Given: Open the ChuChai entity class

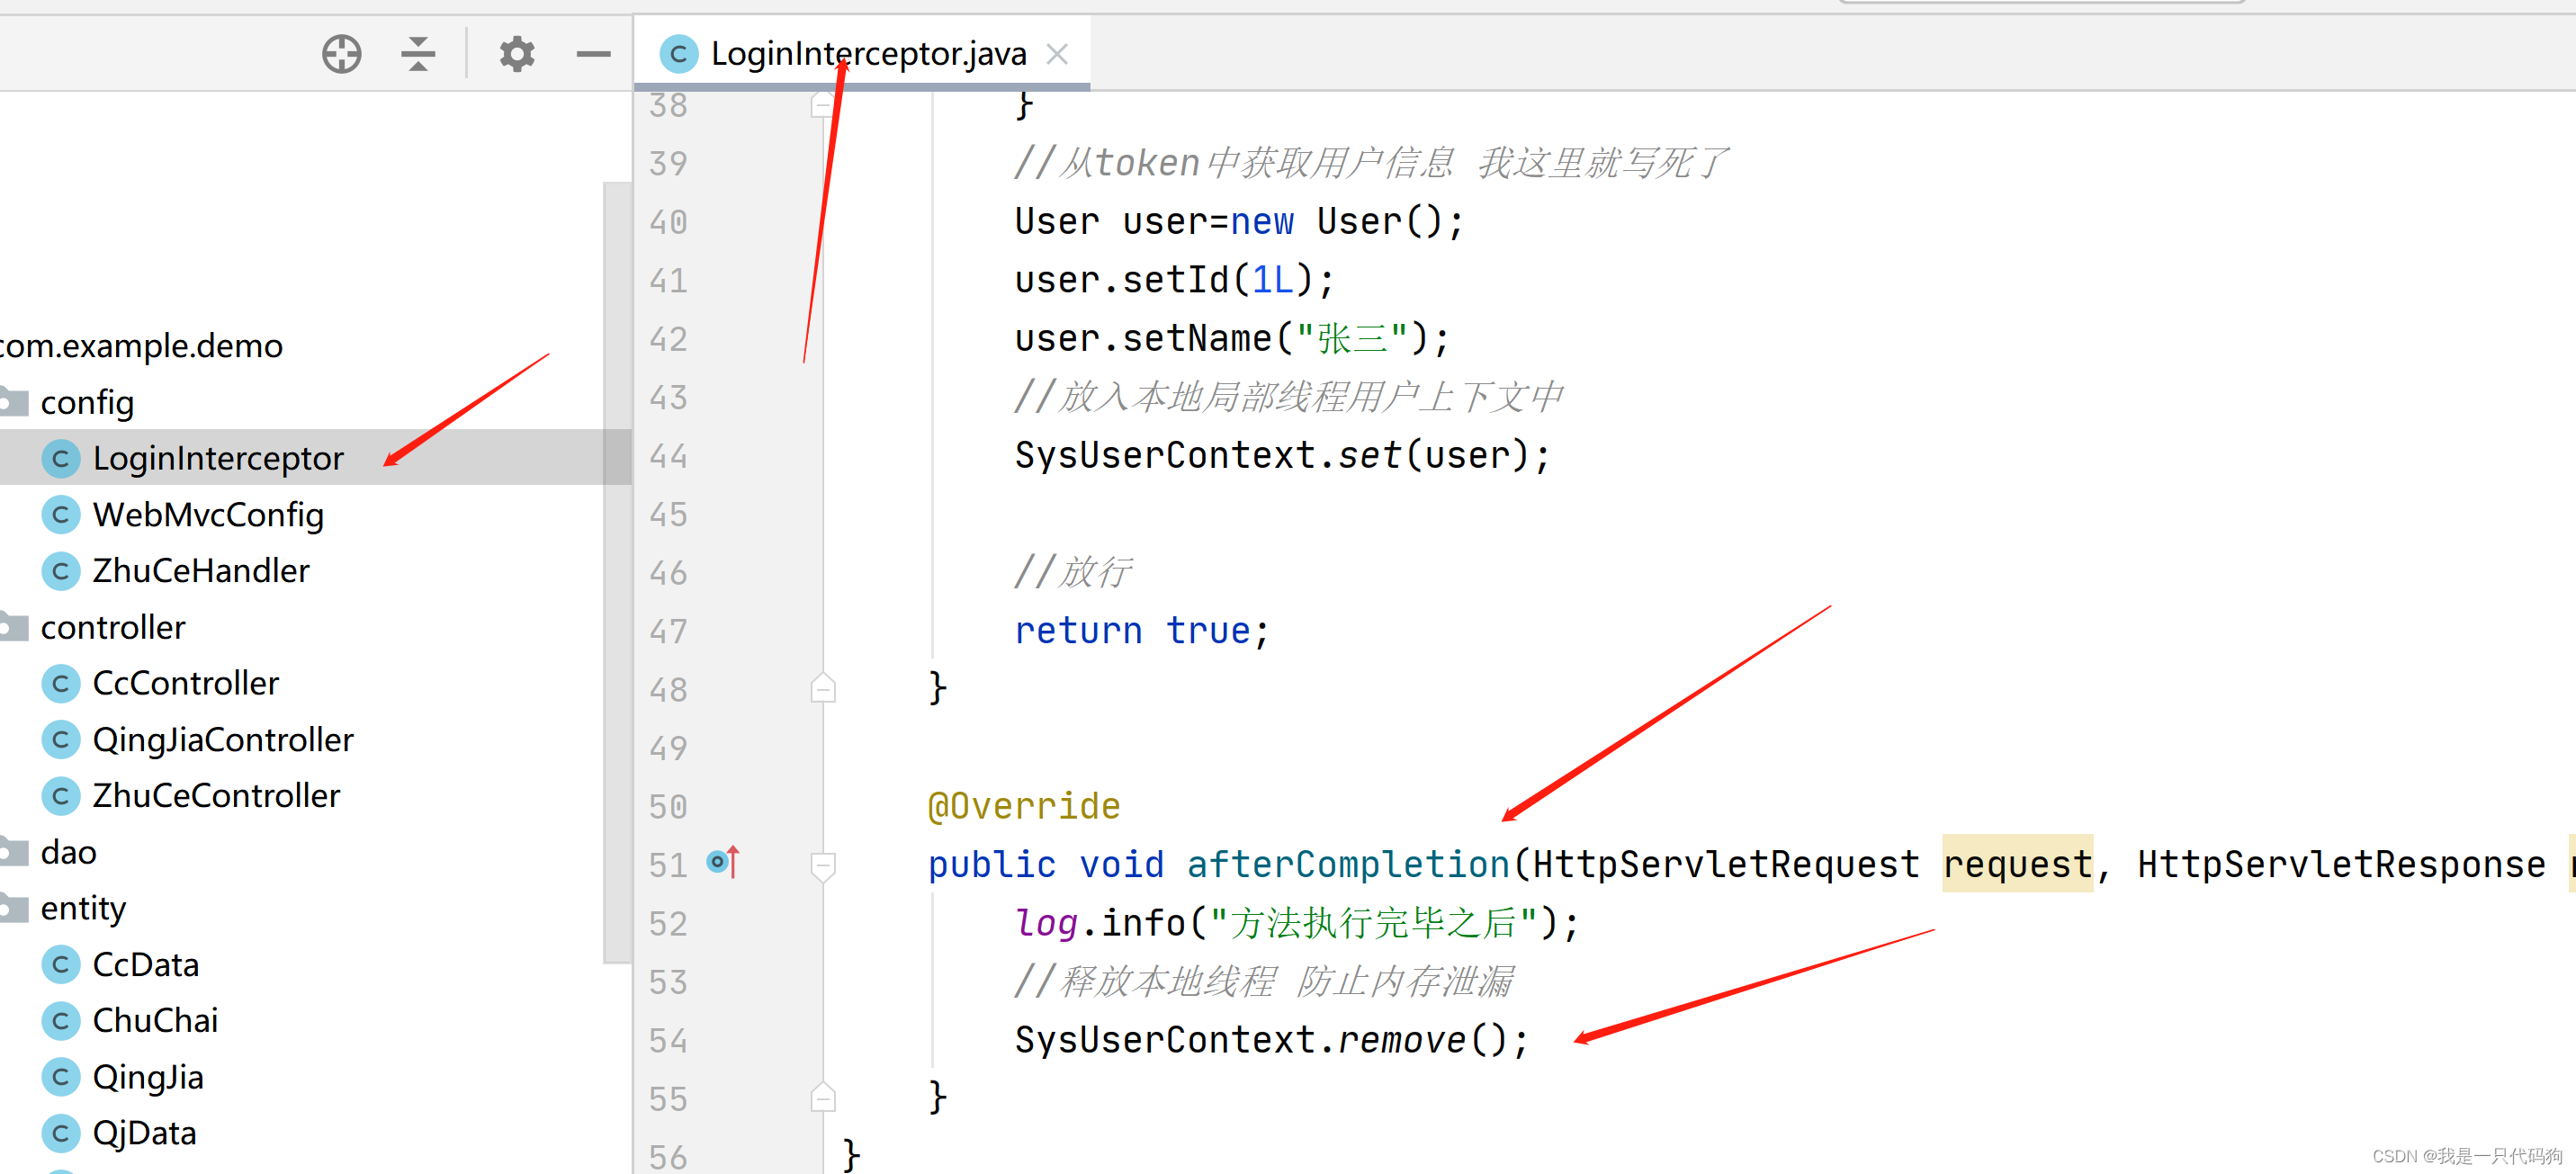Looking at the screenshot, I should pos(155,1020).
